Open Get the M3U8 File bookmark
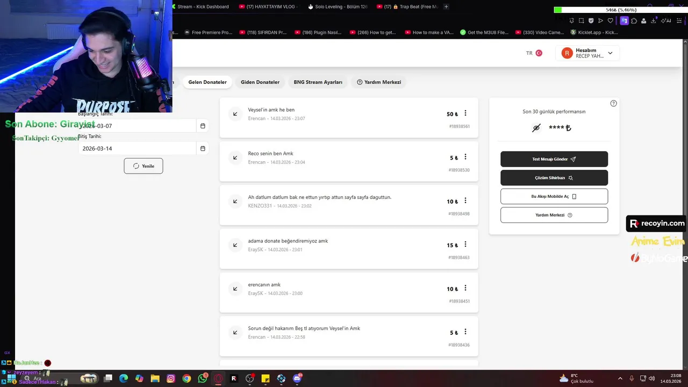688x387 pixels. coord(484,32)
